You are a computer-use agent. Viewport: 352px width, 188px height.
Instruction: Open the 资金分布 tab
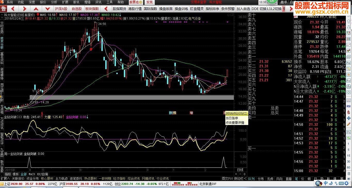(33, 178)
